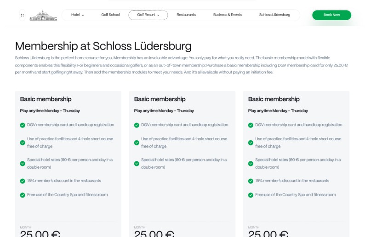
Task: Open the Golf School menu item
Action: click(110, 15)
